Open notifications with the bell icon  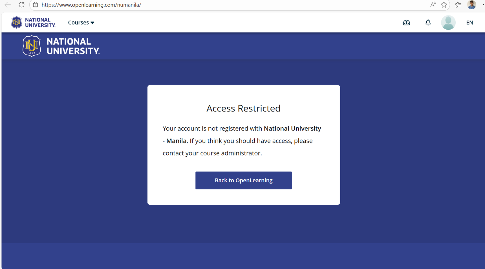[428, 23]
